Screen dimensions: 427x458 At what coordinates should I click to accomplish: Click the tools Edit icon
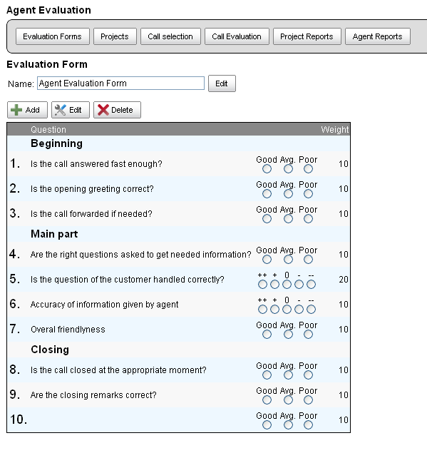coord(60,110)
